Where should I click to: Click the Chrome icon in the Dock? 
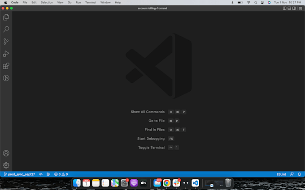click(x=167, y=183)
